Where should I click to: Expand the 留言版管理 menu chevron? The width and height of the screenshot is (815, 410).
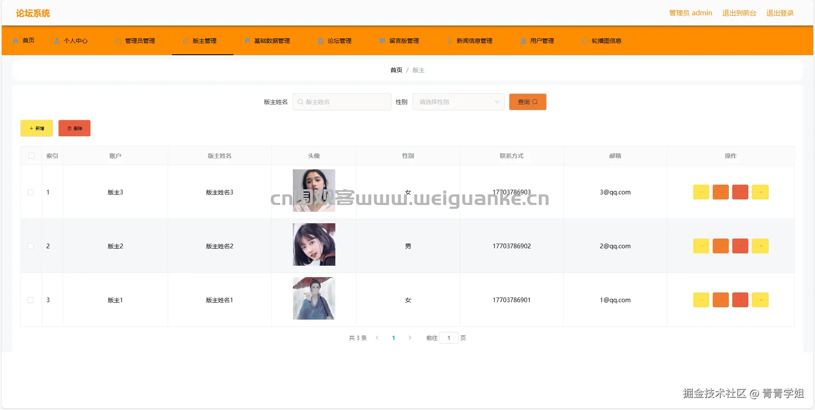[425, 41]
